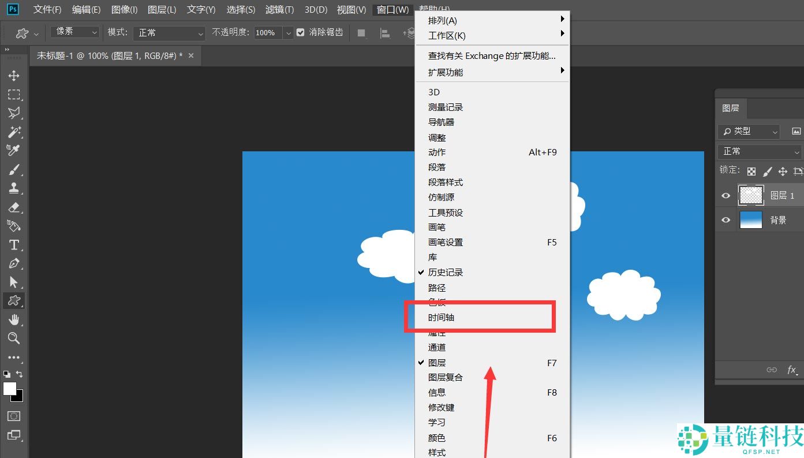
Task: Select the Horizontal Type tool
Action: coord(14,245)
